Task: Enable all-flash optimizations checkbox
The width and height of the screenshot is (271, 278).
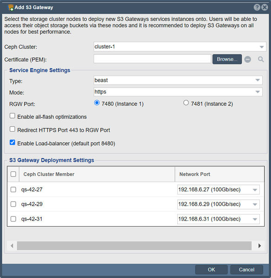Action: [13, 116]
